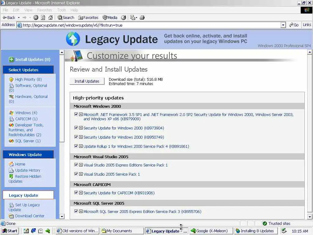The image size is (313, 235).
Task: Click the Print toolbar icon
Action: (142, 17)
